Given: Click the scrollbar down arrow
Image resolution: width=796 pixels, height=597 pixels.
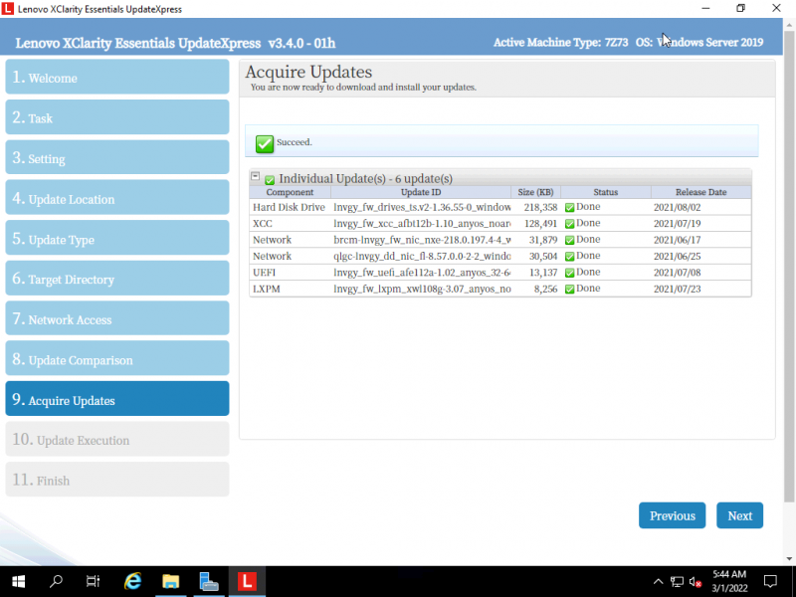Looking at the screenshot, I should coord(789,559).
